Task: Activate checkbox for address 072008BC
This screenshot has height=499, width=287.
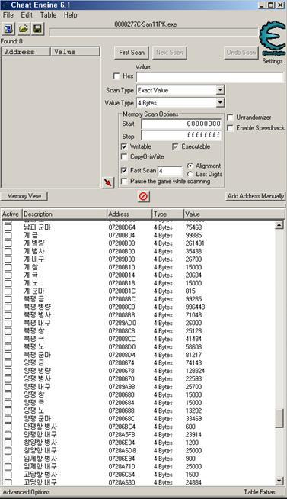Action: [x=8, y=299]
